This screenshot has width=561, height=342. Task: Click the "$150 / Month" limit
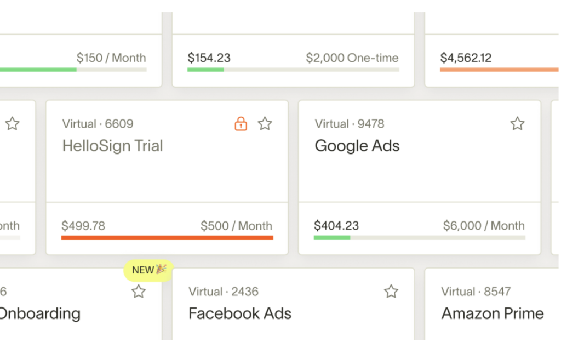[111, 58]
